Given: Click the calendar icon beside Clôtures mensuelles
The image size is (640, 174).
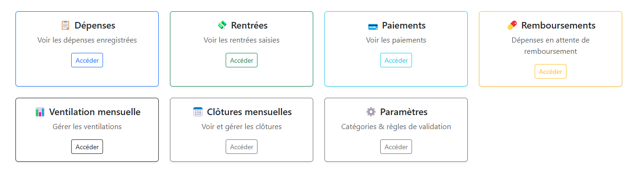Looking at the screenshot, I should click(x=198, y=112).
